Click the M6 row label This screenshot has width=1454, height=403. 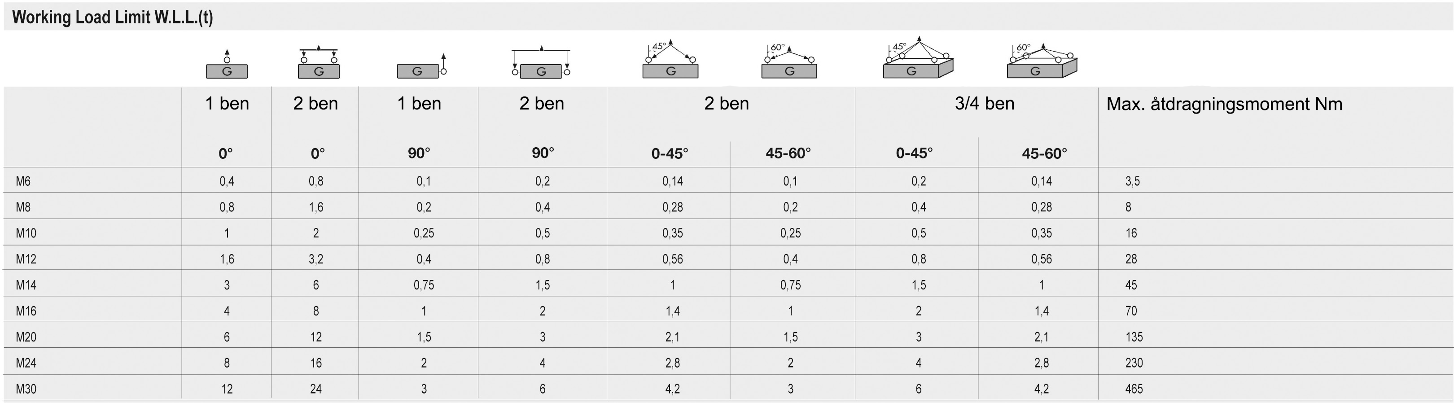(23, 181)
